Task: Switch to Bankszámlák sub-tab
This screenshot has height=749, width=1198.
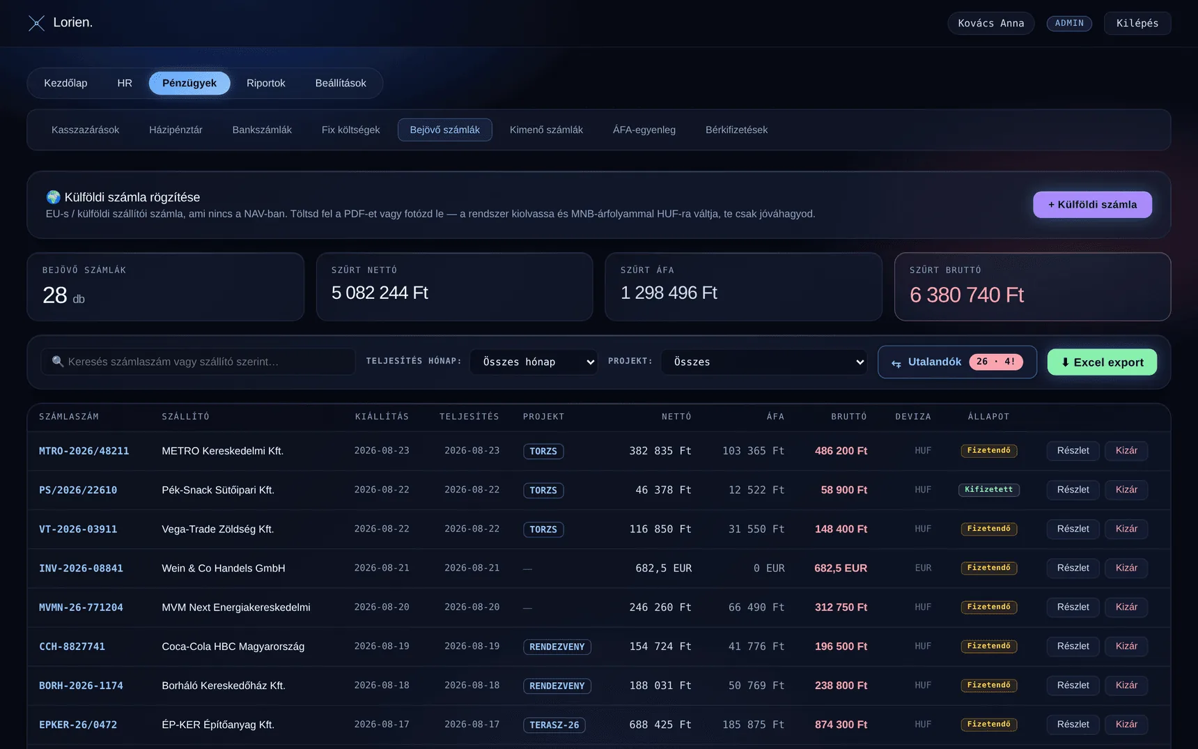Action: pyautogui.click(x=262, y=130)
